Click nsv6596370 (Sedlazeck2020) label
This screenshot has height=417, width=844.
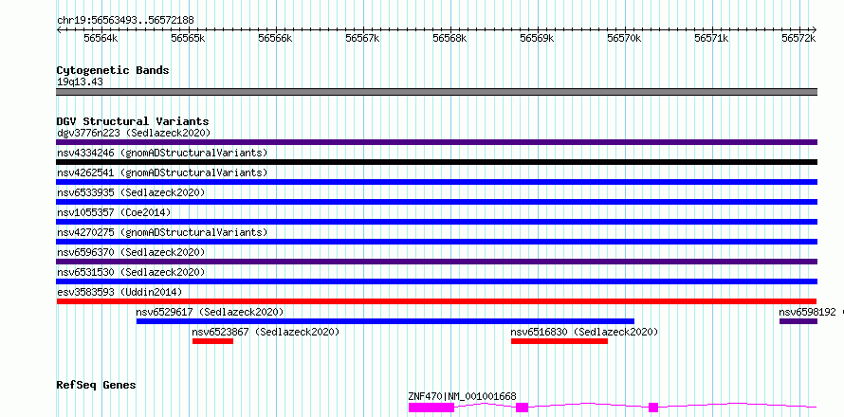(131, 252)
